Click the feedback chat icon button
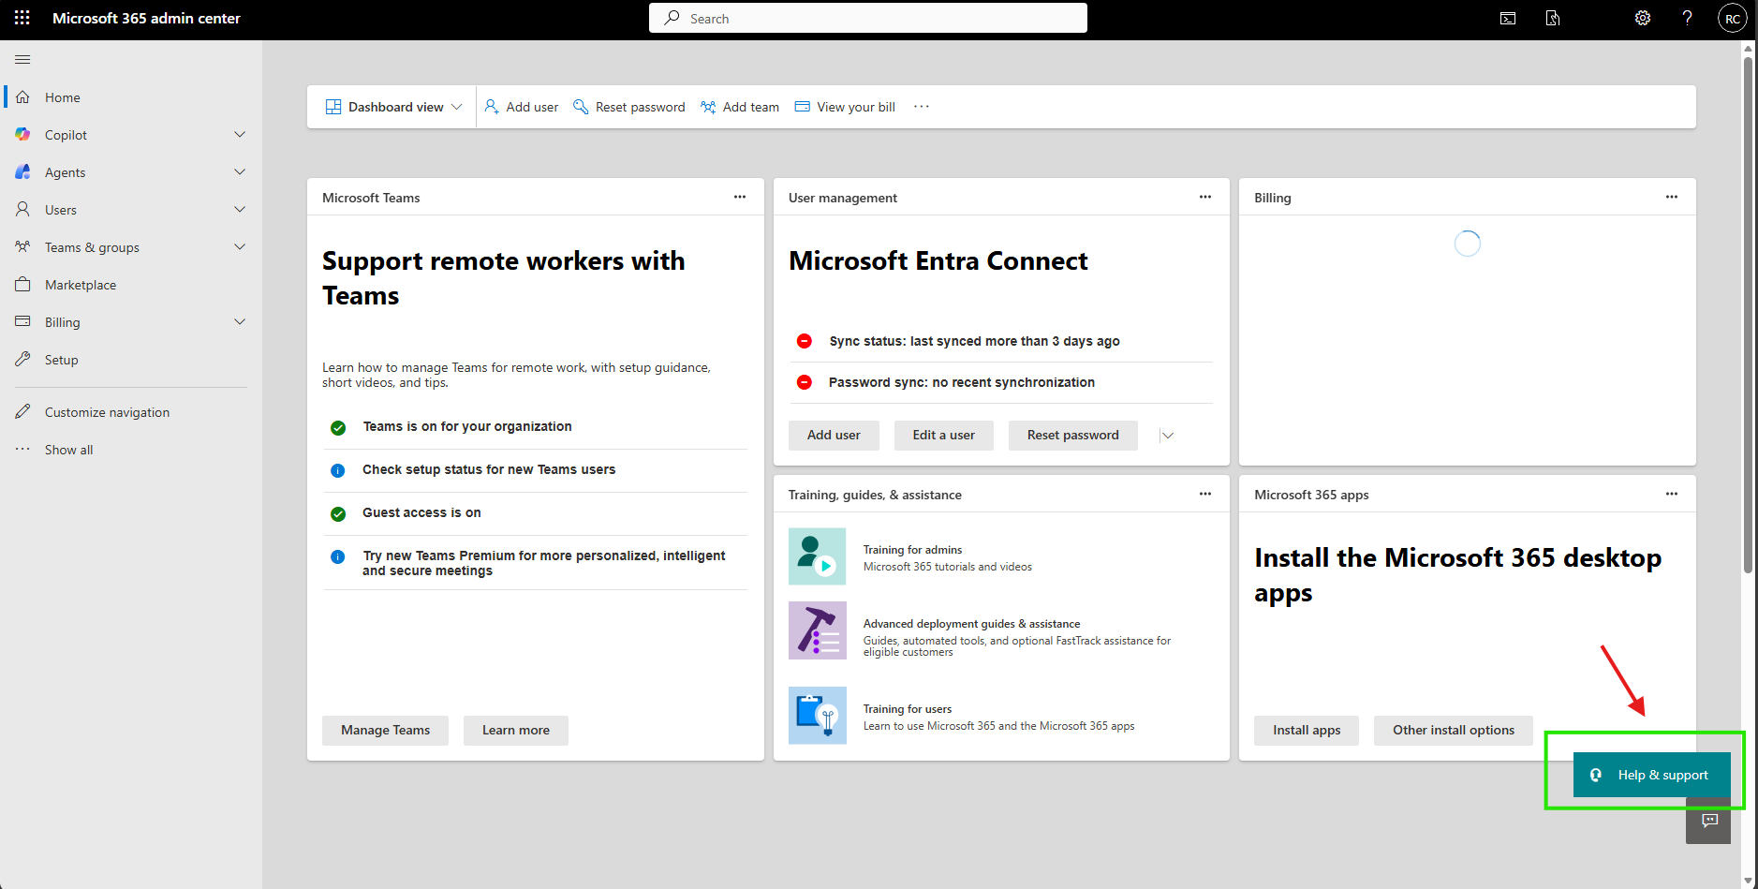The width and height of the screenshot is (1758, 889). [1709, 821]
